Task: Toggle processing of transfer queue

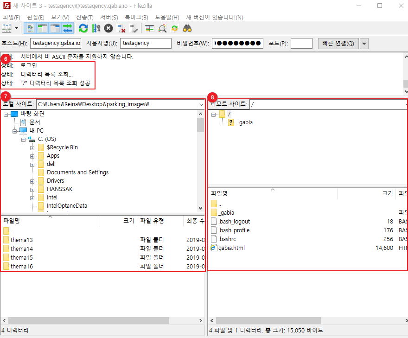Action: [96, 28]
